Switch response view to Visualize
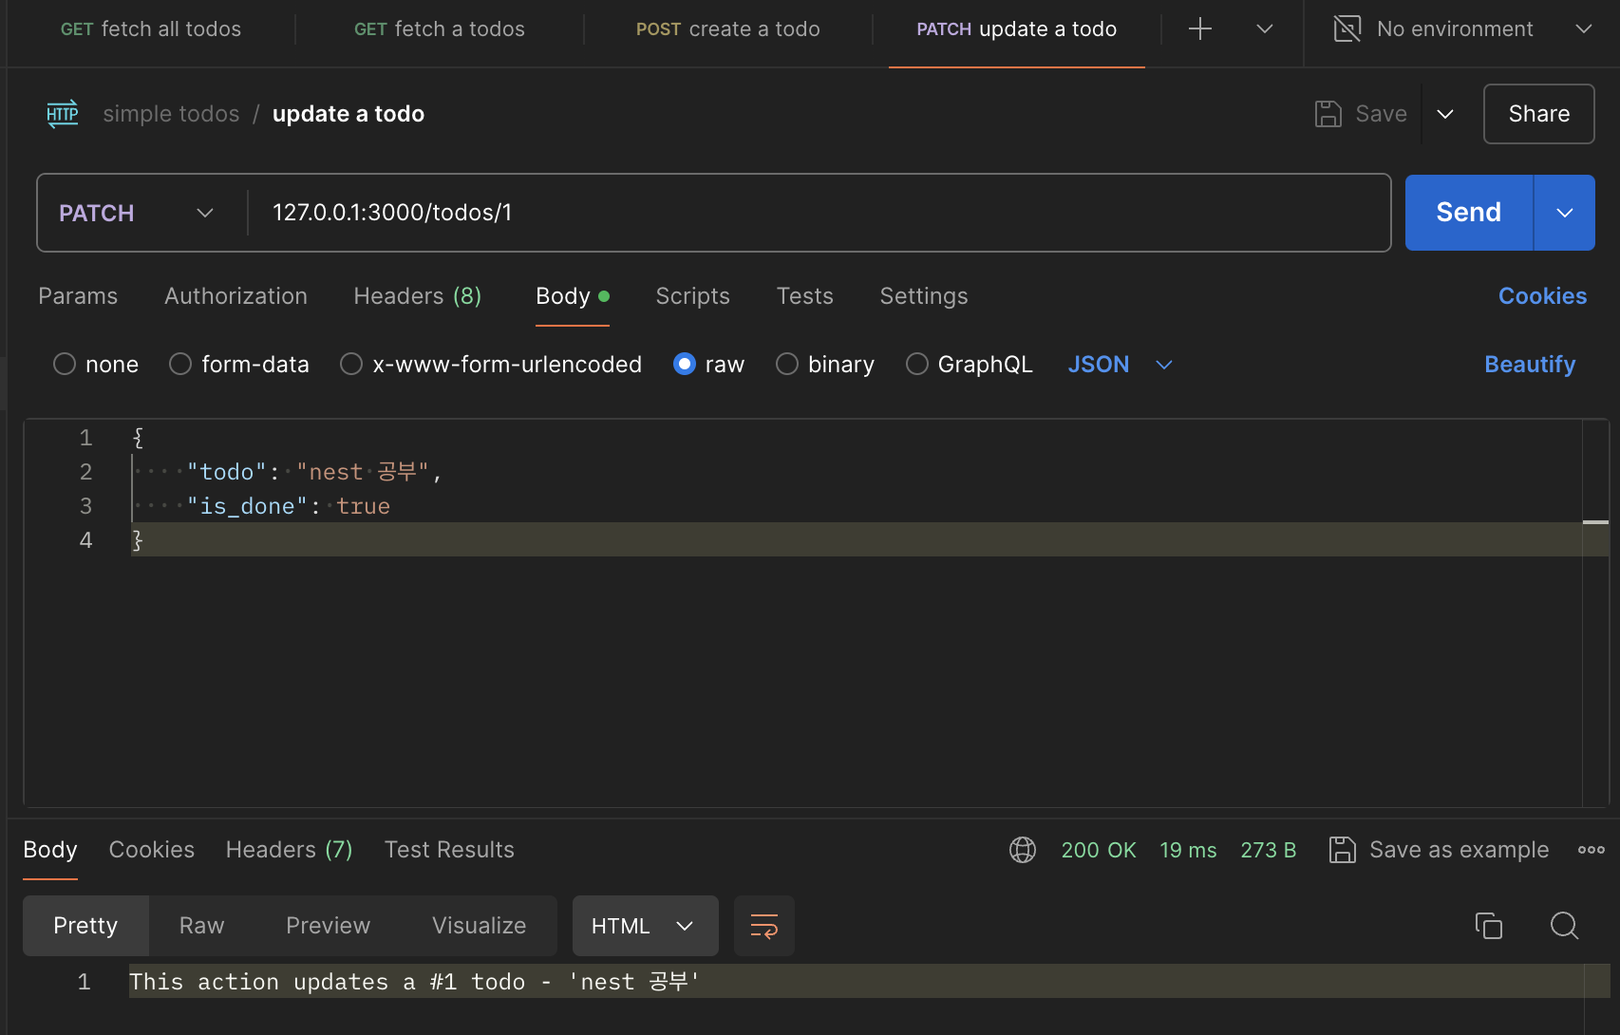This screenshot has height=1035, width=1620. pos(480,926)
